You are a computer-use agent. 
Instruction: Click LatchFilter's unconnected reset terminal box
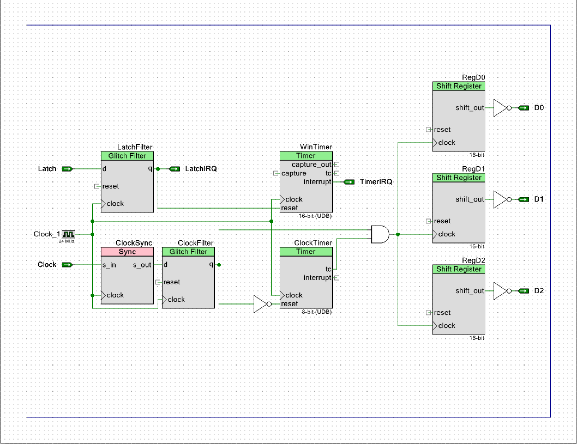(x=97, y=186)
